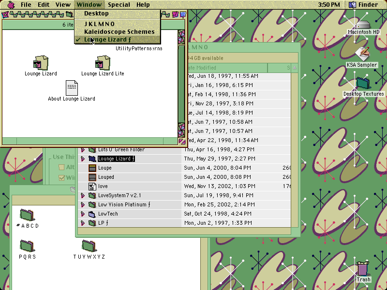Open the Edit menu
The width and height of the screenshot is (387, 290).
click(44, 4)
